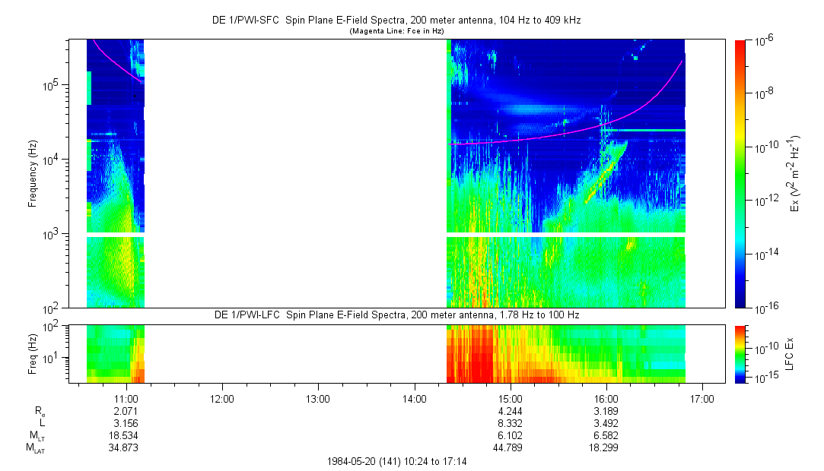Screen dimensions: 824x471
Task: Click the 15:00 time tick label
Action: (509, 397)
